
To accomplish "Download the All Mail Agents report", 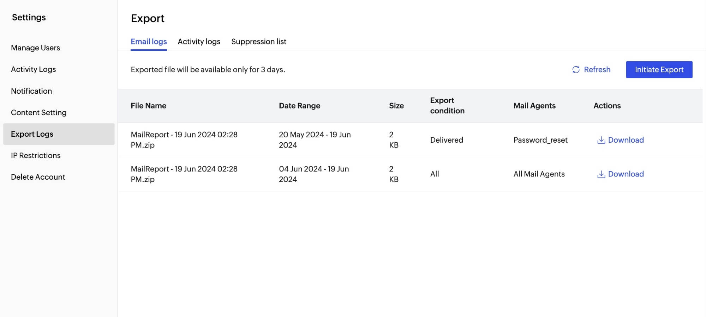I will point(626,174).
